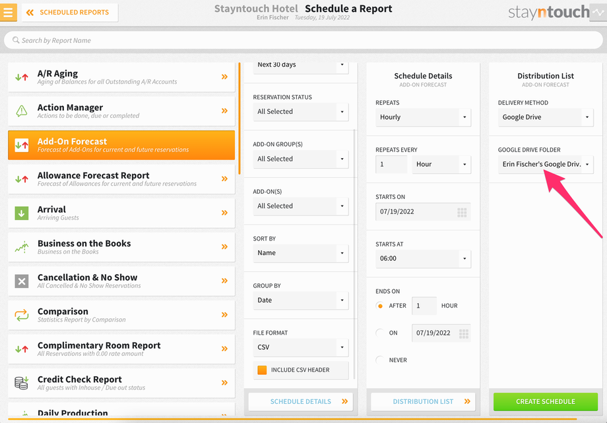The height and width of the screenshot is (423, 607).
Task: Open the Reservation Status dropdown
Action: tap(301, 112)
